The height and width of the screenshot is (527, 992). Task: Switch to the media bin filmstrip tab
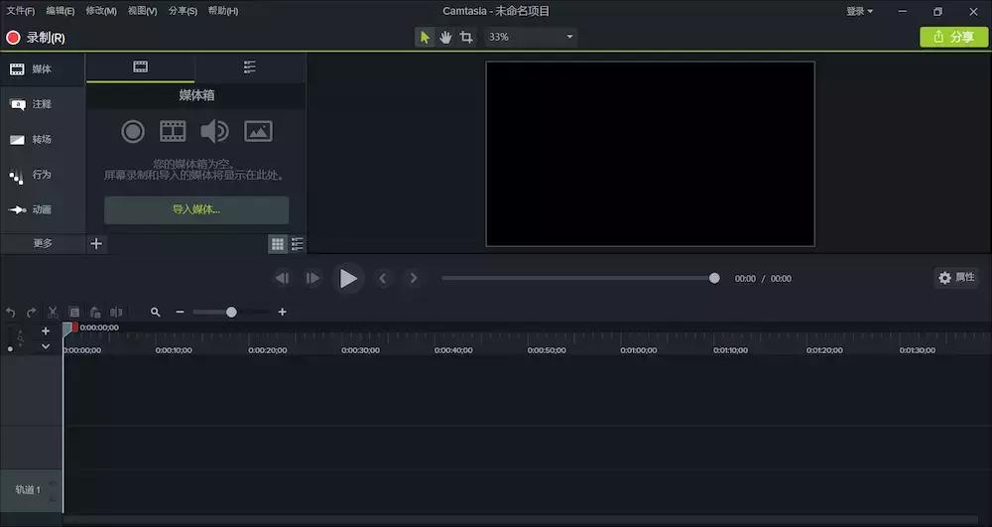tap(141, 67)
